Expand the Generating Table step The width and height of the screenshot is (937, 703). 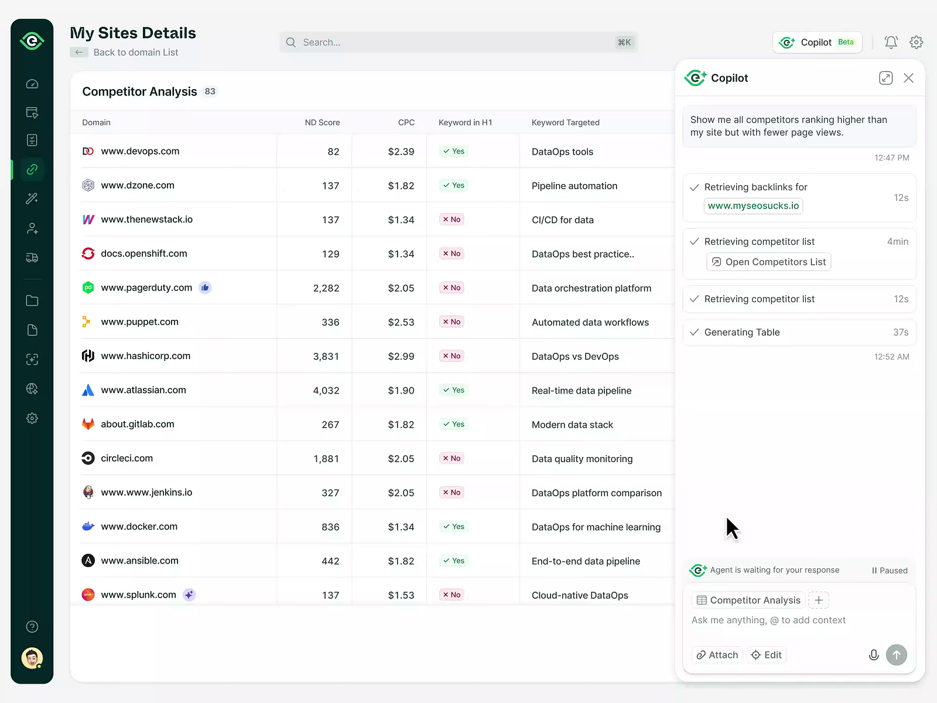[799, 332]
